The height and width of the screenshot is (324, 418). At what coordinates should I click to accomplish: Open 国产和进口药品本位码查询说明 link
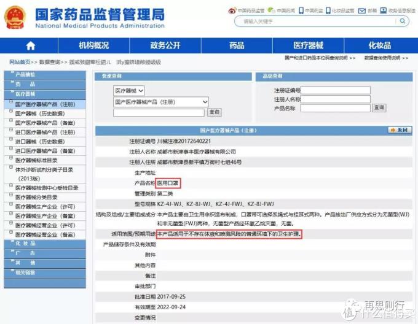[x=316, y=58]
